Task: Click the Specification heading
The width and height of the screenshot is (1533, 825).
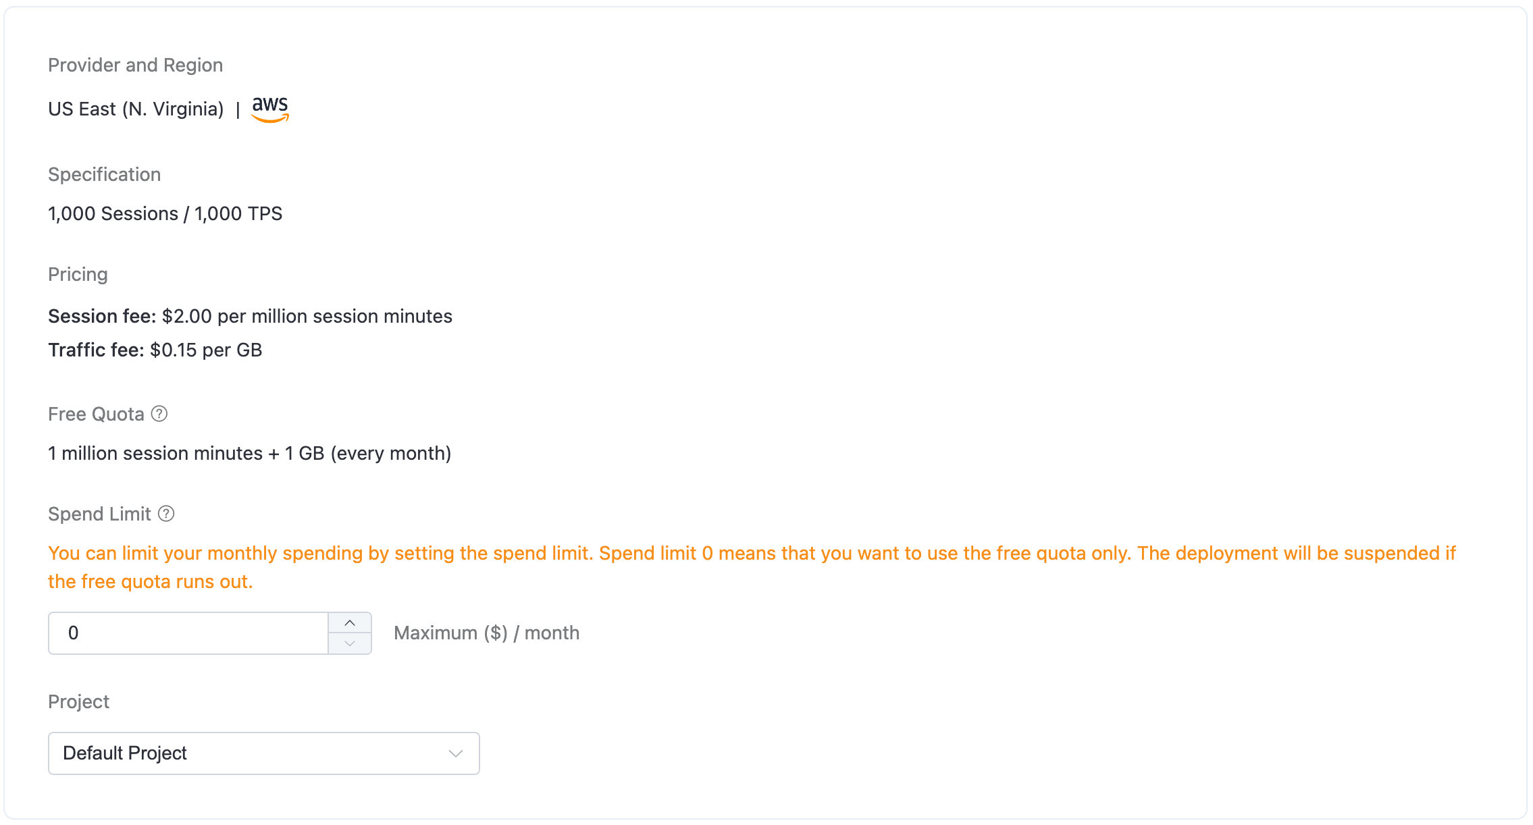Action: coord(104,175)
